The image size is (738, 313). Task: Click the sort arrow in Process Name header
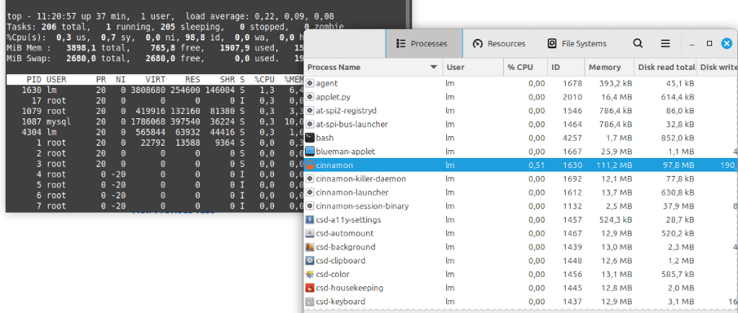[433, 67]
